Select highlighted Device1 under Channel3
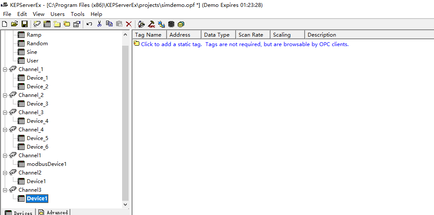Screen dimensions: 434x215 (37, 199)
